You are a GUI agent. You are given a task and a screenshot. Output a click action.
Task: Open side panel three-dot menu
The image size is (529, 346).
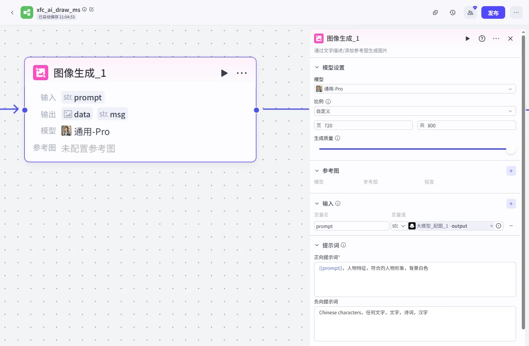[x=496, y=39]
